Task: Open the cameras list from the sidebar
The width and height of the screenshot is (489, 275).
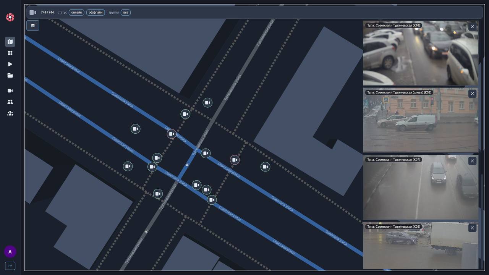Action: click(x=10, y=91)
